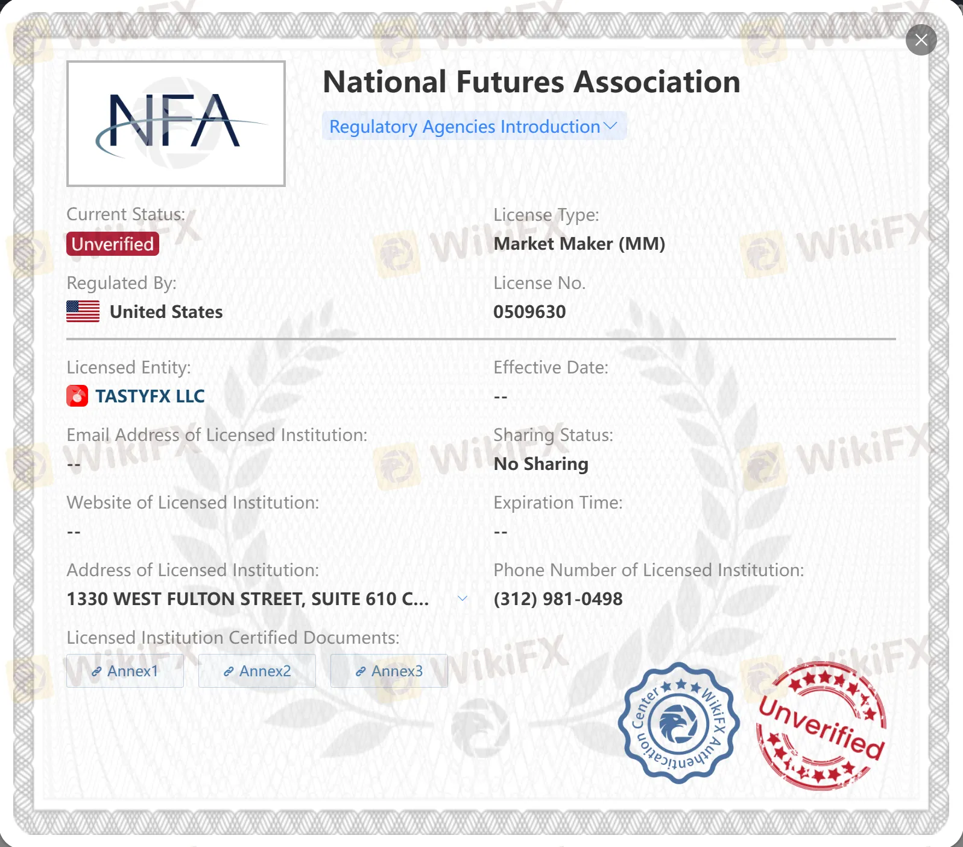Click the Licensed Entity label
Image resolution: width=963 pixels, height=847 pixels.
click(x=128, y=367)
